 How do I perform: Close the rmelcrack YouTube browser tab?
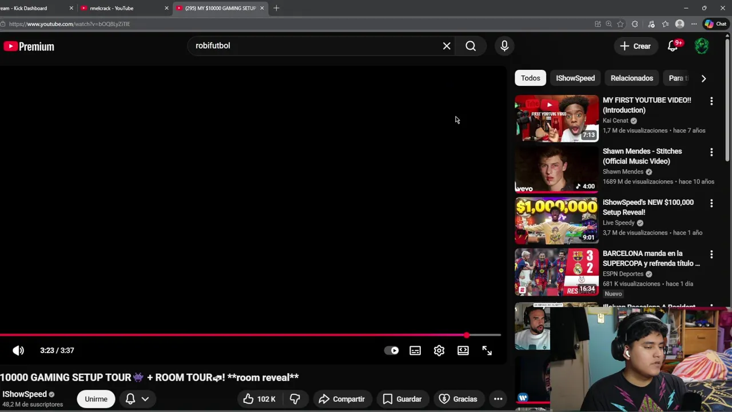click(x=166, y=8)
